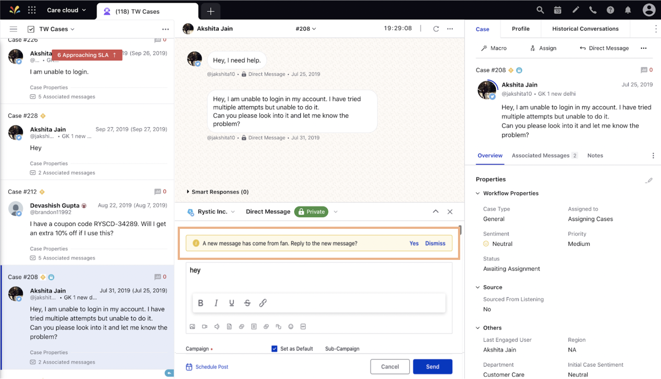The width and height of the screenshot is (661, 379).
Task: Click 5 Associated messages under Case #212
Action: click(62, 258)
